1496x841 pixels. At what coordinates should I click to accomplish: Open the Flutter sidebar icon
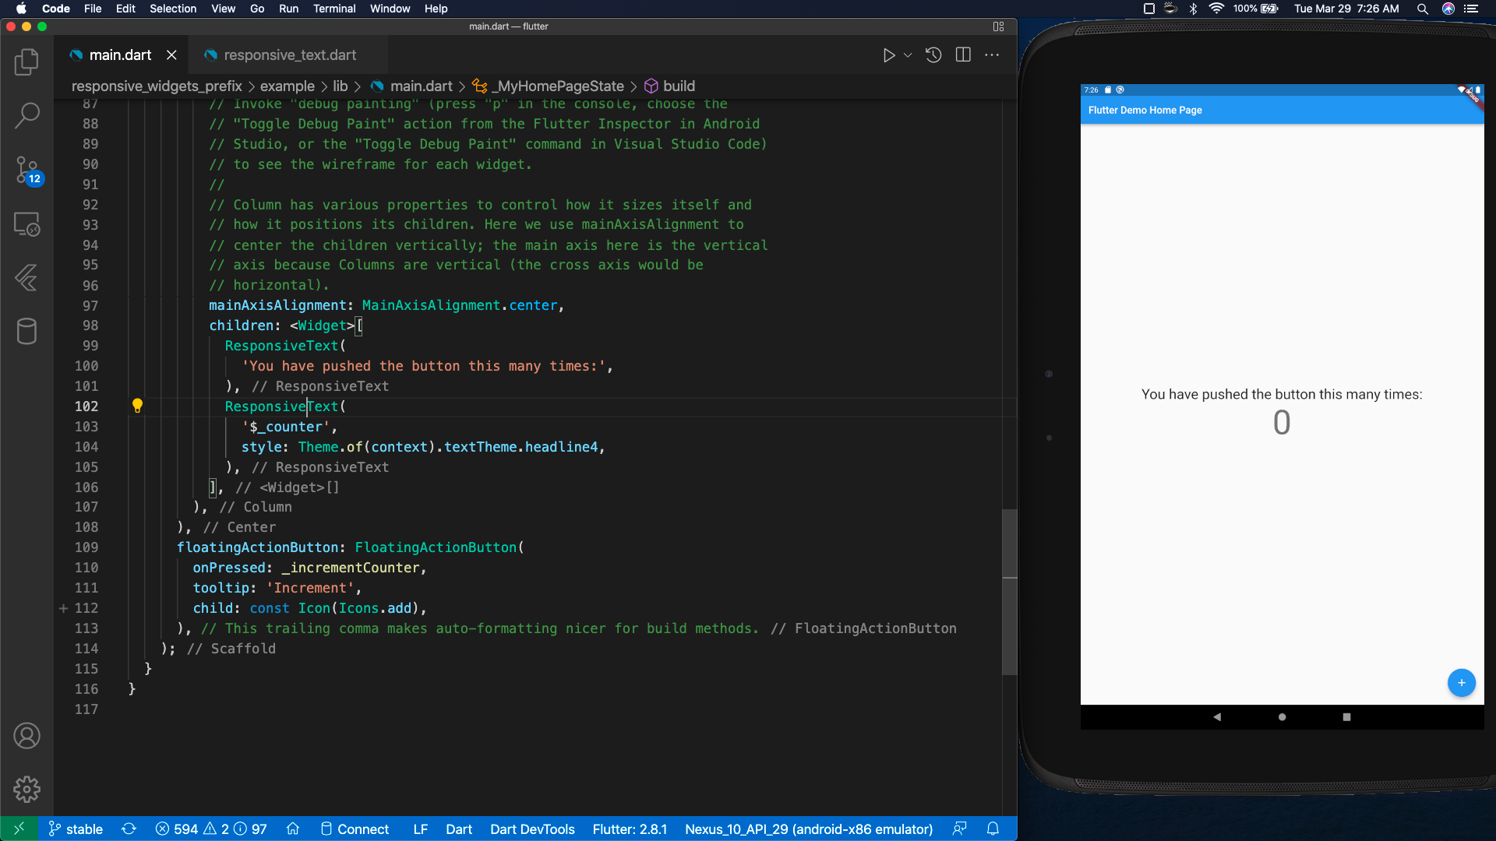click(26, 278)
